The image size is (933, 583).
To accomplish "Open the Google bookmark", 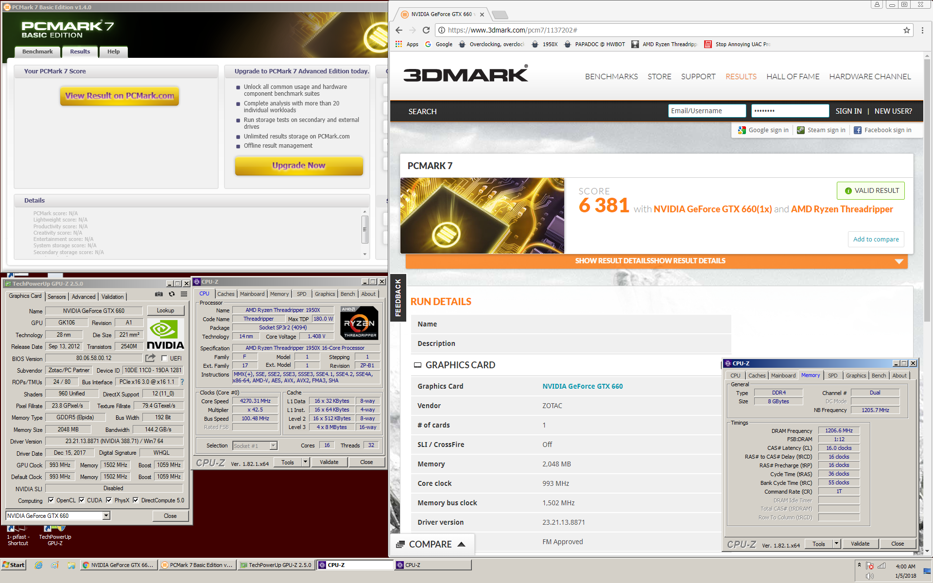I will [439, 44].
